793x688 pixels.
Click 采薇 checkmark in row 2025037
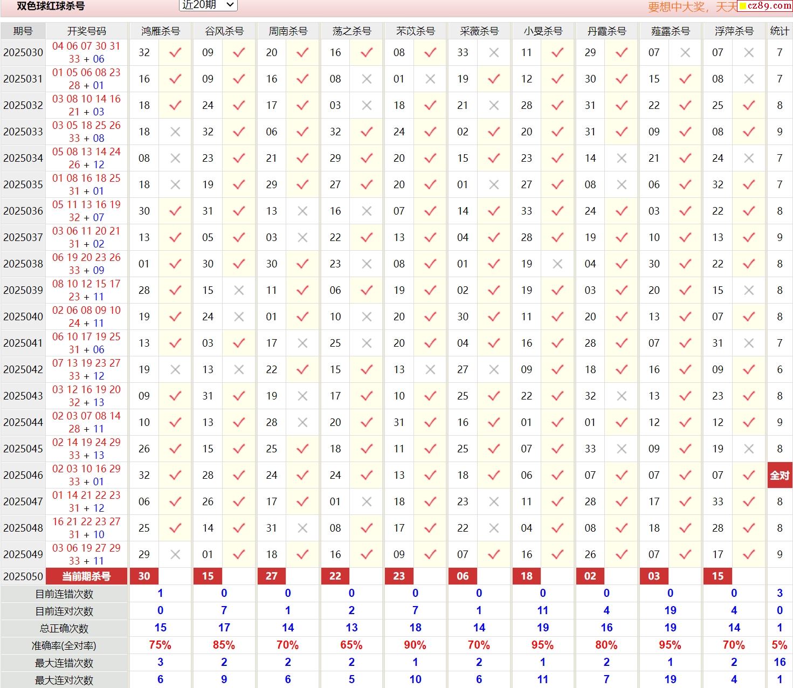coord(494,237)
